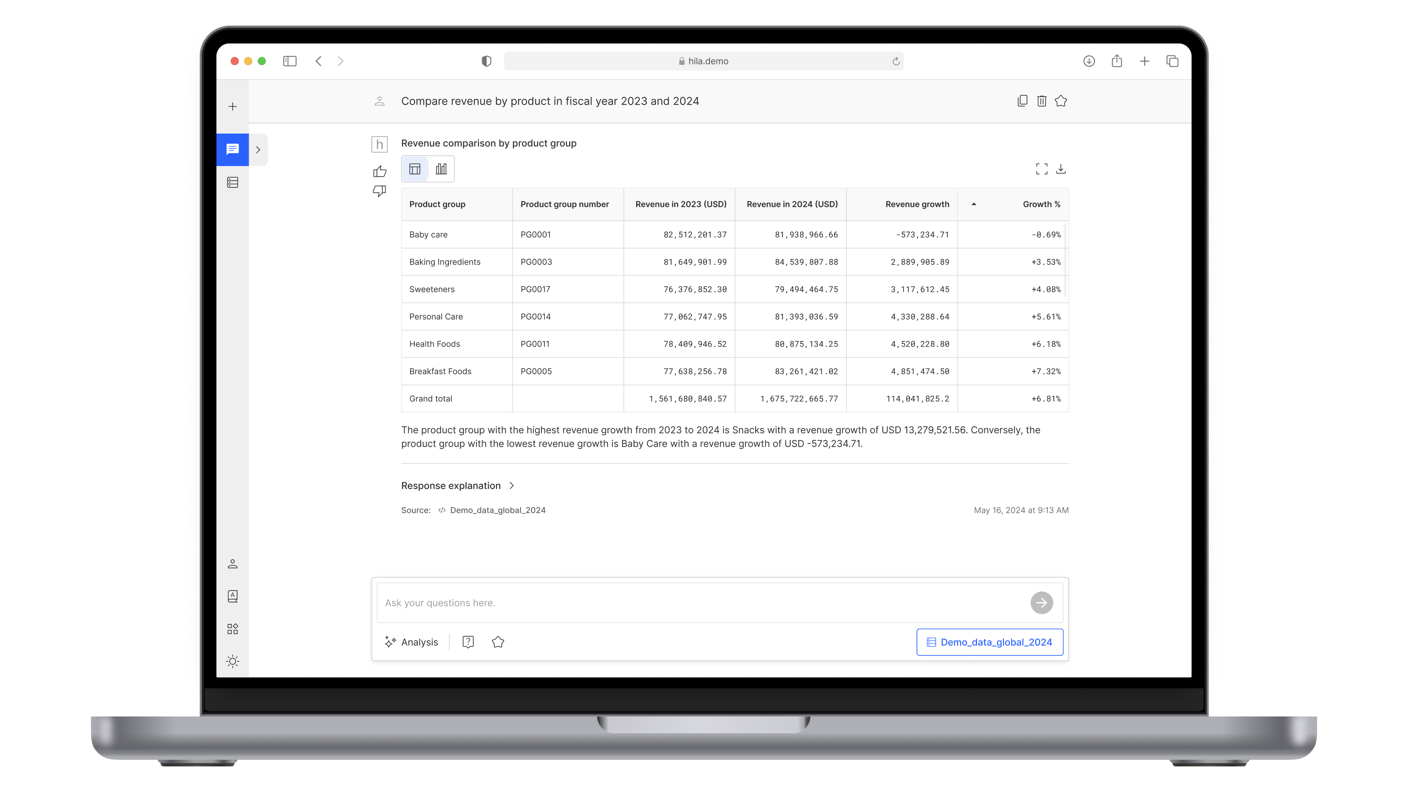Open the chat conversations sidebar icon
This screenshot has width=1408, height=792.
click(232, 149)
